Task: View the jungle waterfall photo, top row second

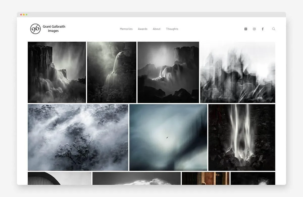Action: point(112,72)
